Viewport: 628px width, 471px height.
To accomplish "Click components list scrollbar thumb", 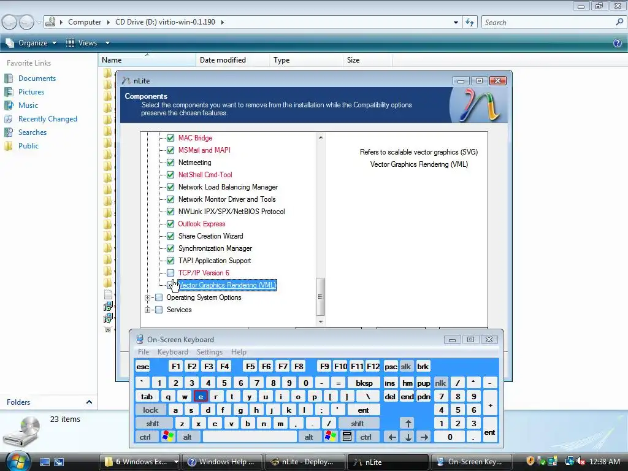I will 320,296.
